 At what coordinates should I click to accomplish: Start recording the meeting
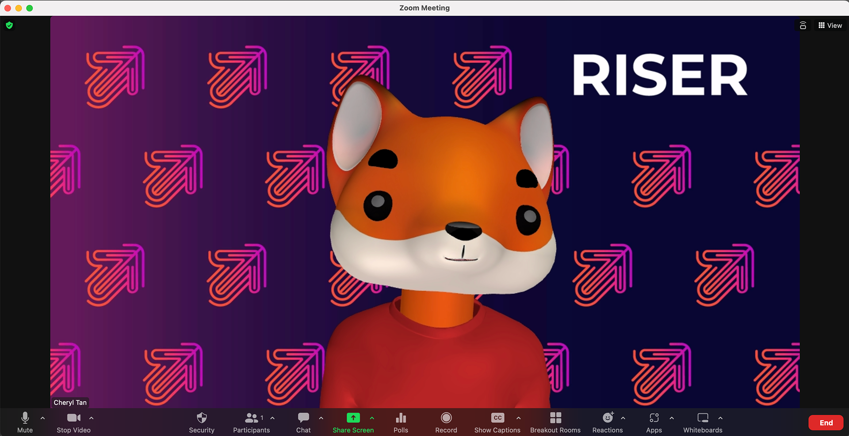[446, 422]
